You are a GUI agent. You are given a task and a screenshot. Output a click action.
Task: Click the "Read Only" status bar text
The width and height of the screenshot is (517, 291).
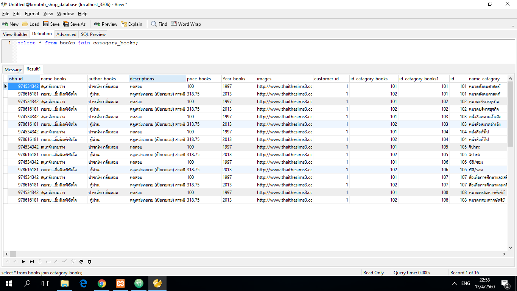[374, 273]
